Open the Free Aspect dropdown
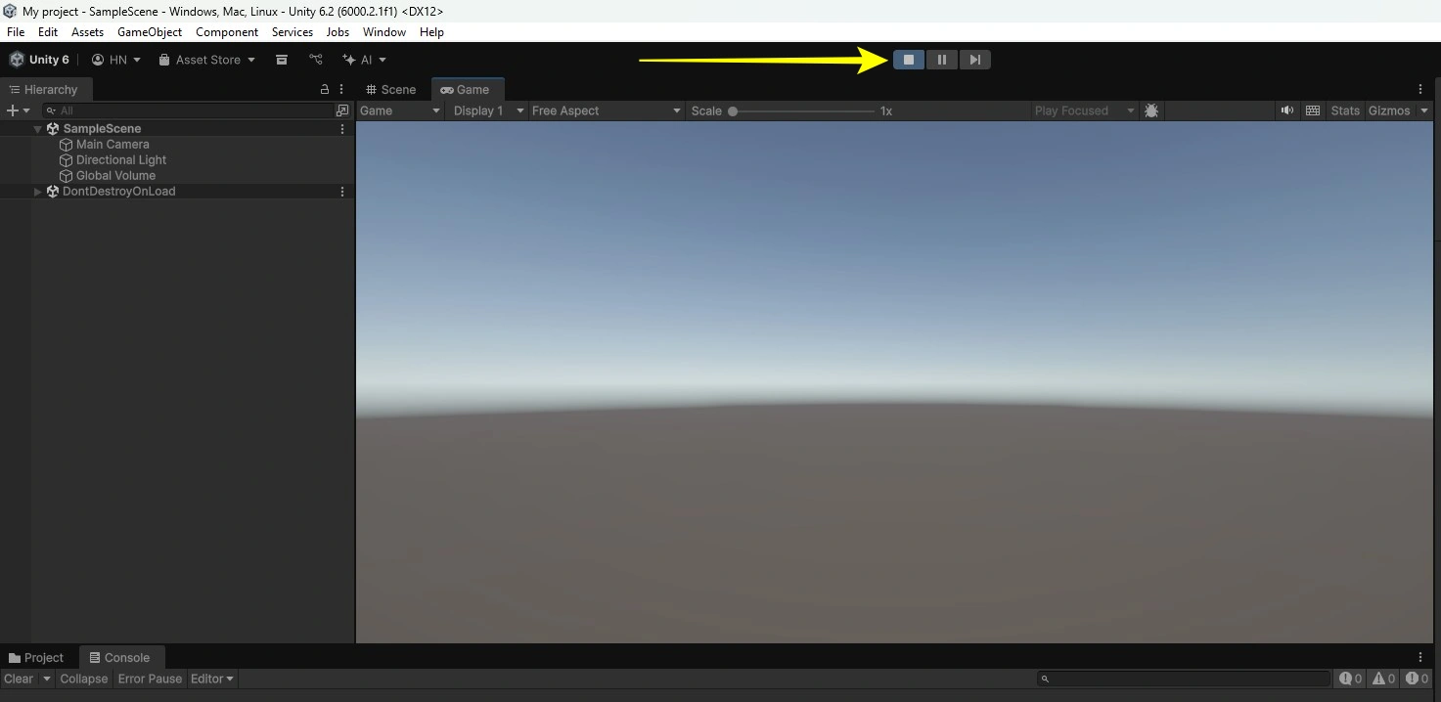 pos(605,110)
